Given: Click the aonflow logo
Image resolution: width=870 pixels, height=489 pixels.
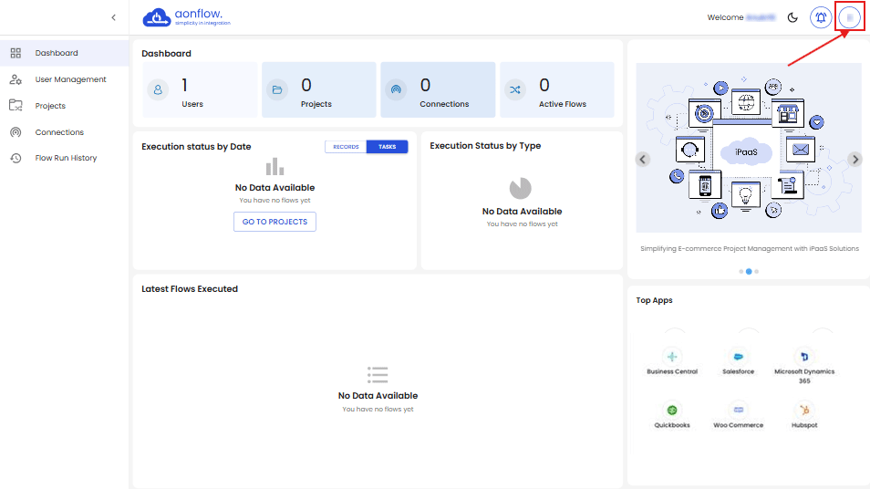Looking at the screenshot, I should pos(187,17).
